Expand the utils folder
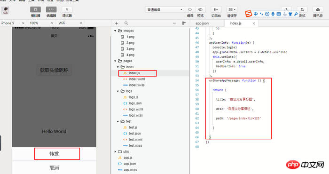 [115, 151]
